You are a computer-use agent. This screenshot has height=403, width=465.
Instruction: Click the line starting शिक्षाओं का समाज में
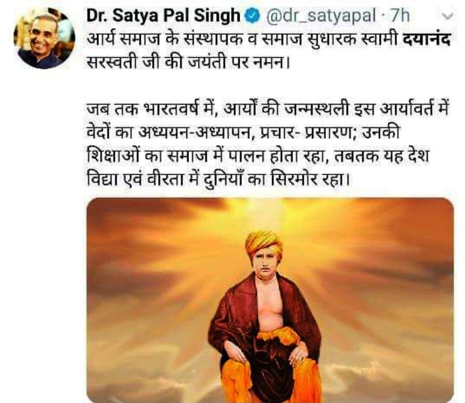[257, 156]
